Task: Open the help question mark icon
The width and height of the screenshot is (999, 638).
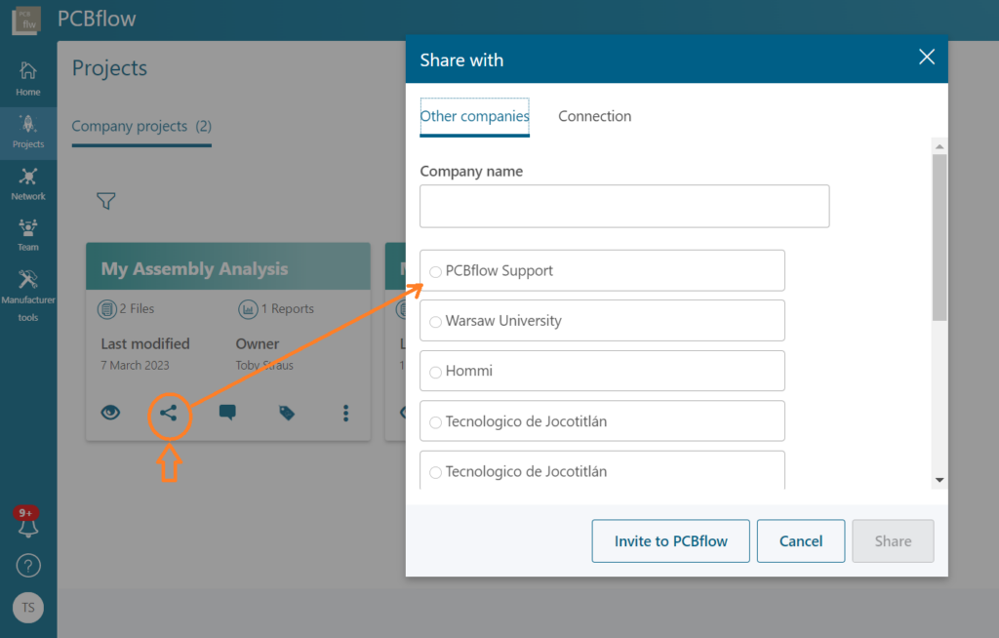Action: (28, 566)
